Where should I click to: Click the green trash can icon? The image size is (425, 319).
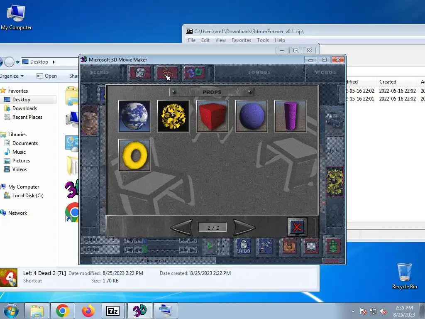(x=333, y=246)
